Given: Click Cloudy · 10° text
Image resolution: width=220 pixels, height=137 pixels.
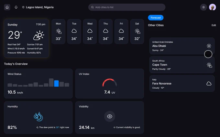Looking at the screenshot, I should pos(158,88).
